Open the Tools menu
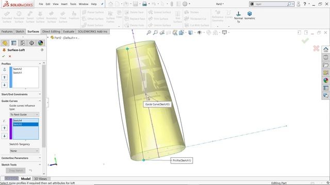 pyautogui.click(x=73, y=4)
